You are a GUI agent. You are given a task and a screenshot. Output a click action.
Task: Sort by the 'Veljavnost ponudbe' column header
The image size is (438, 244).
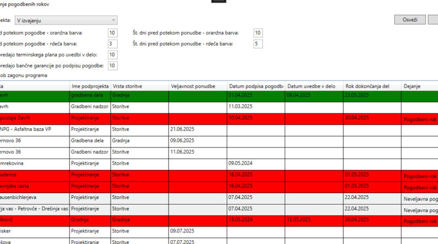(x=198, y=86)
